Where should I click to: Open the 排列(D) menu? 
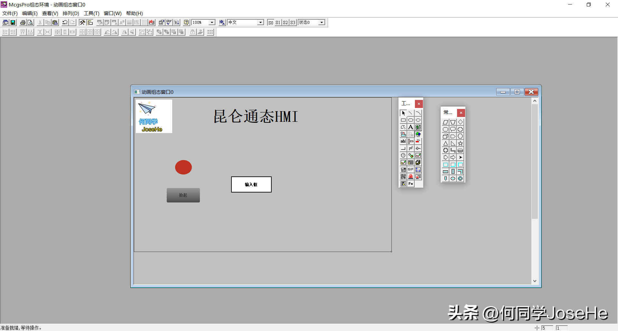pyautogui.click(x=71, y=13)
